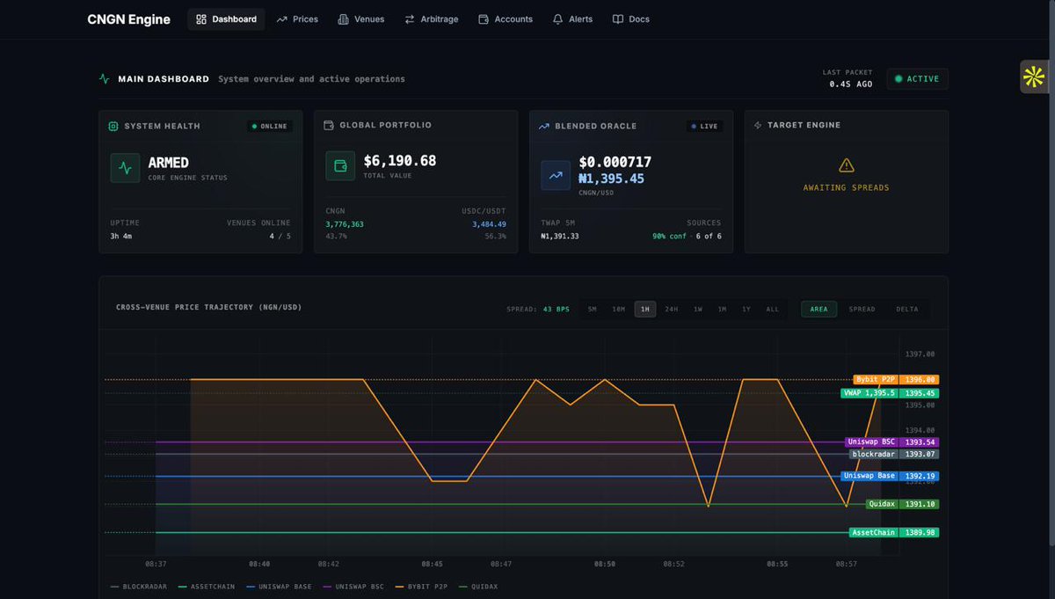The height and width of the screenshot is (599, 1055).
Task: Click the yellow starburst widget icon
Action: click(x=1034, y=77)
